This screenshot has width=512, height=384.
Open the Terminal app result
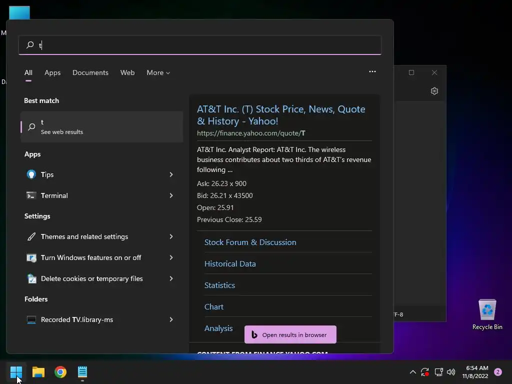(102, 195)
